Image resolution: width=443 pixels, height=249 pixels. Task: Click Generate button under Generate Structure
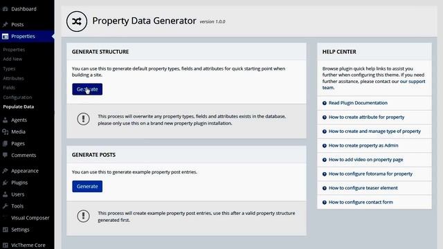click(87, 89)
